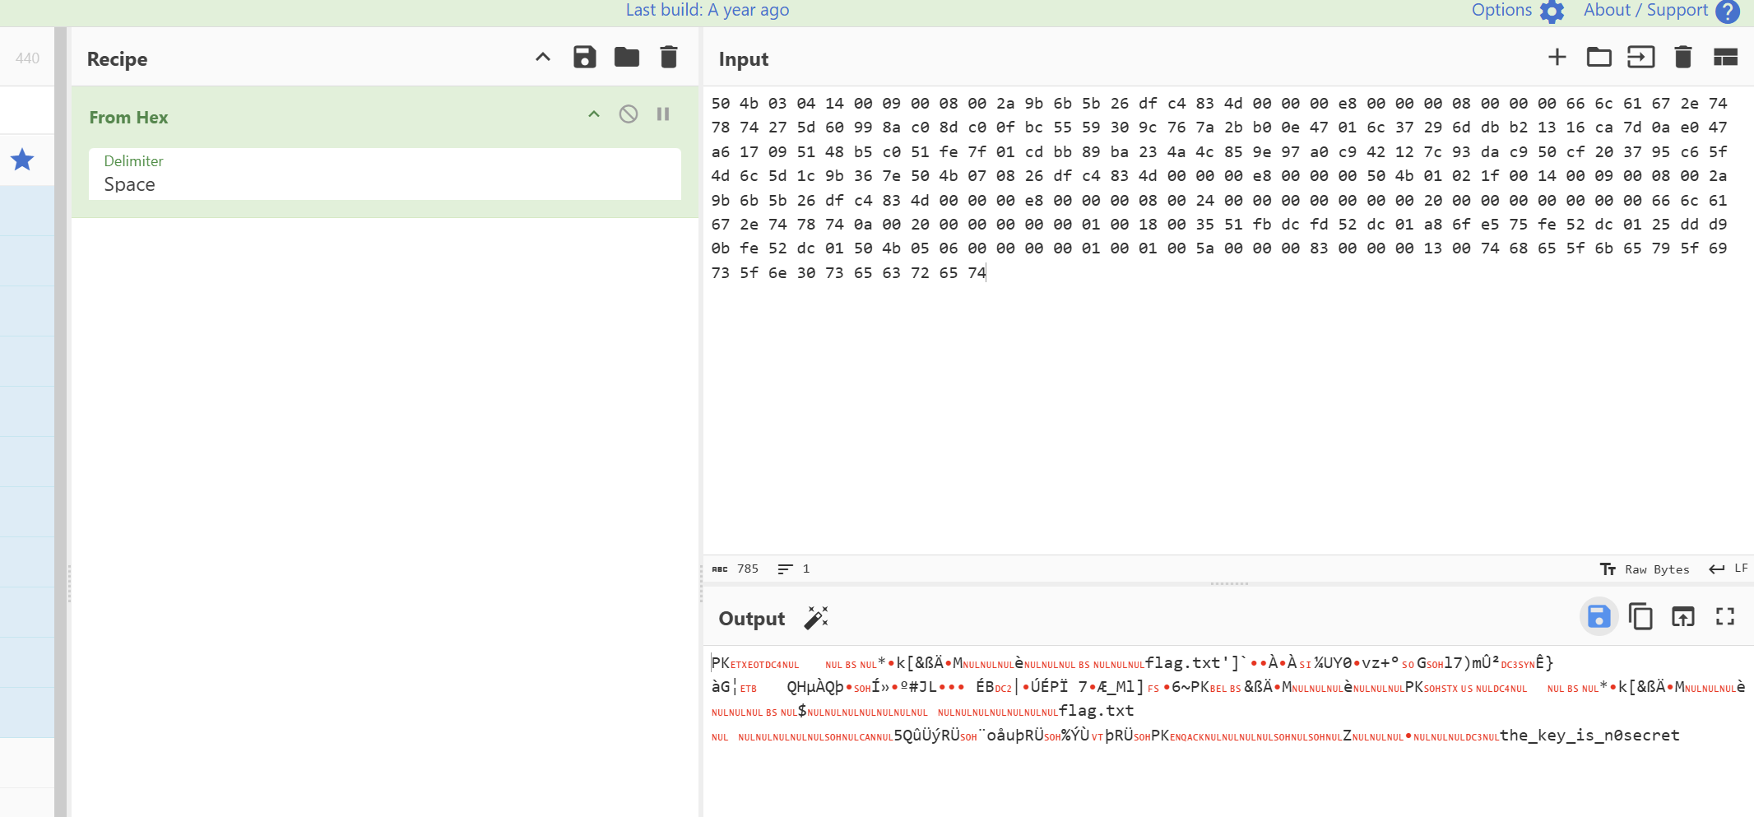Clear input and output with trash icon
The image size is (1754, 817).
1682,58
